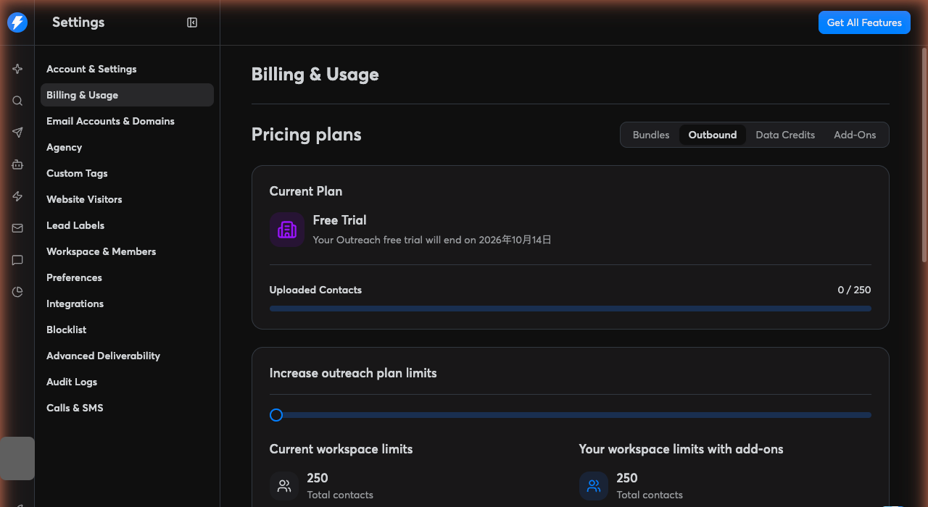Click Your workspace limits with add-ons label
The width and height of the screenshot is (928, 507).
pyautogui.click(x=681, y=449)
